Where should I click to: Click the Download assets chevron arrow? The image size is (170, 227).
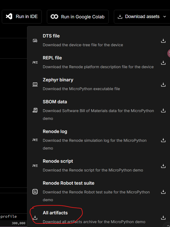[x=165, y=17]
